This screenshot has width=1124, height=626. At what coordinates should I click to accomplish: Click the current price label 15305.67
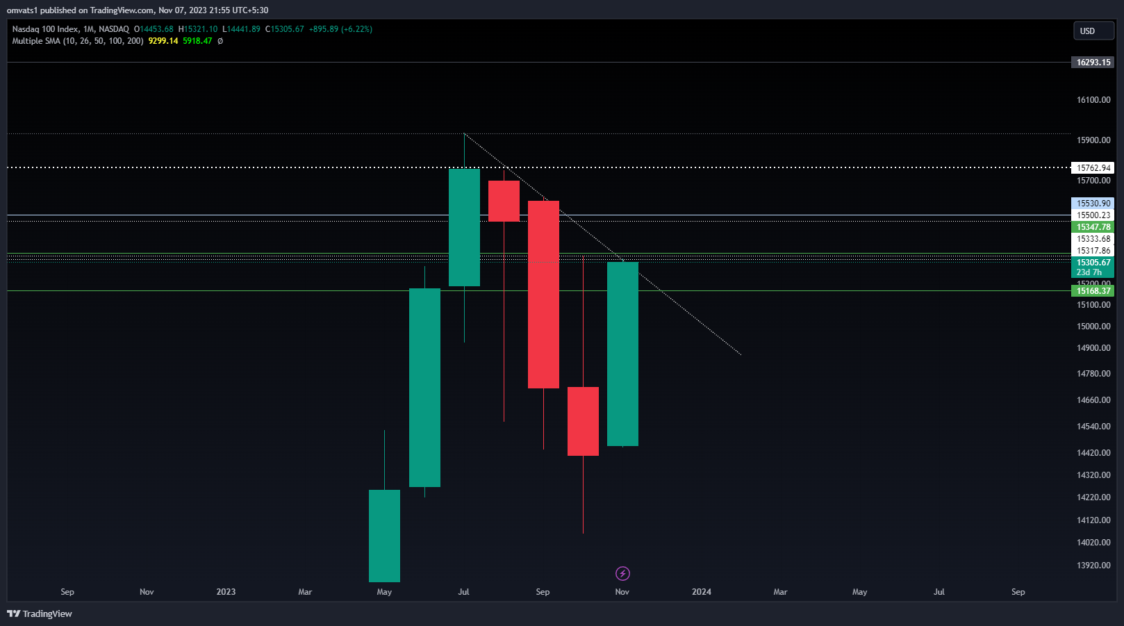(1093, 263)
